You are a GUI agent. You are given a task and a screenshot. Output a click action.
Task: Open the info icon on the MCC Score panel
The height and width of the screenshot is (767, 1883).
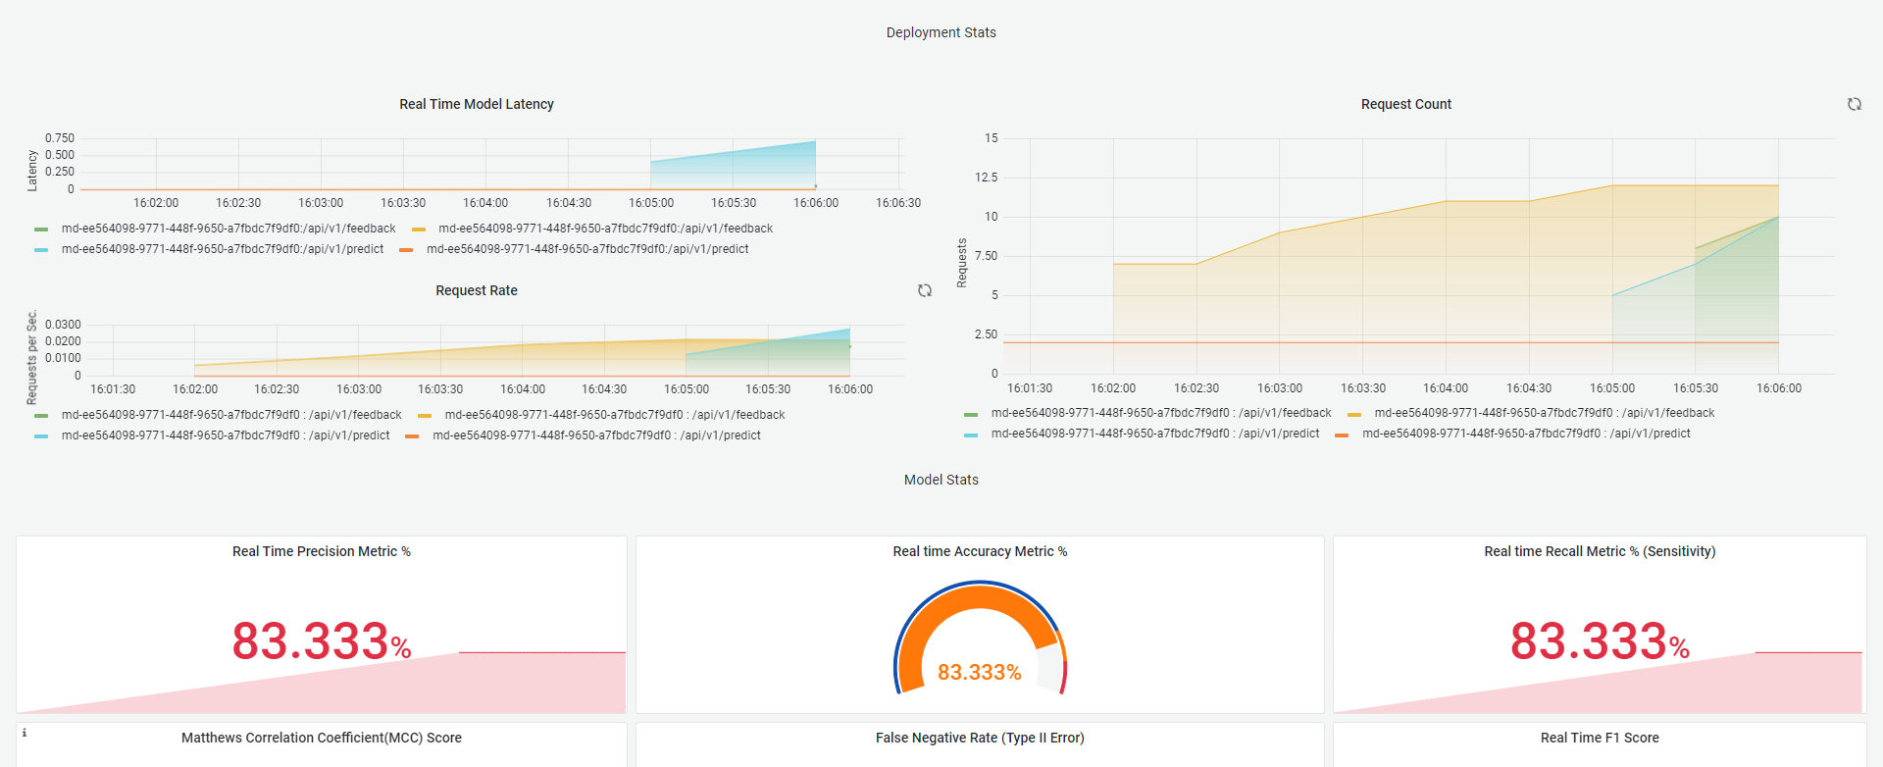click(x=25, y=733)
